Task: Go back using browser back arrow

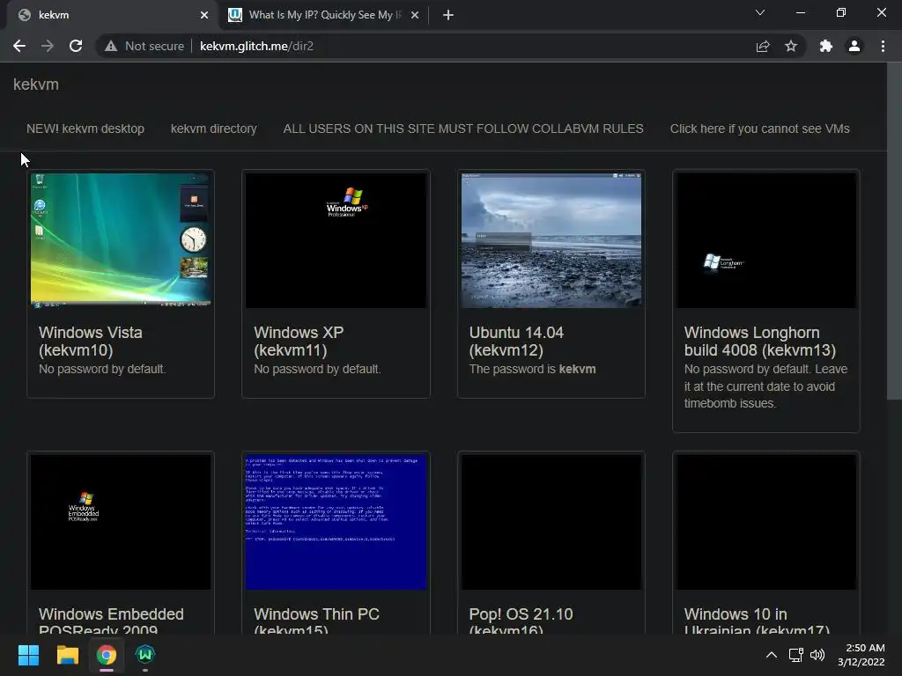Action: [19, 46]
